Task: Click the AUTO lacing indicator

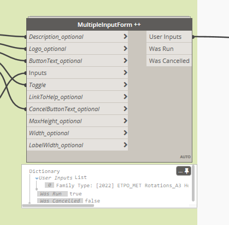Action: coord(185,157)
